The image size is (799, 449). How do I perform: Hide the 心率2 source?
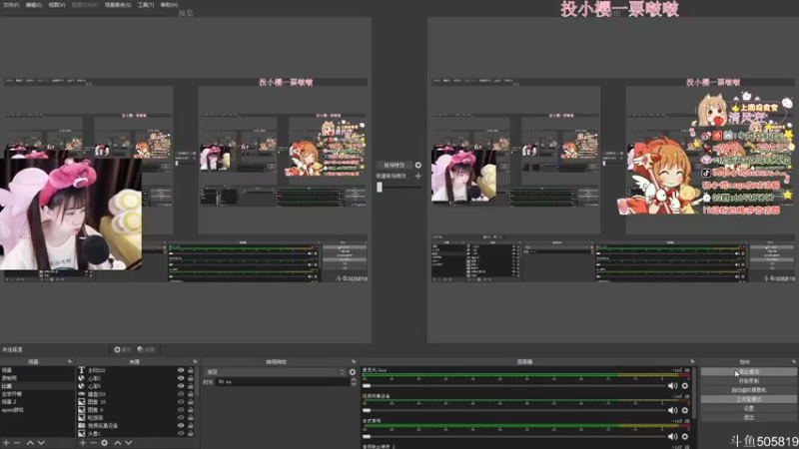pyautogui.click(x=181, y=378)
